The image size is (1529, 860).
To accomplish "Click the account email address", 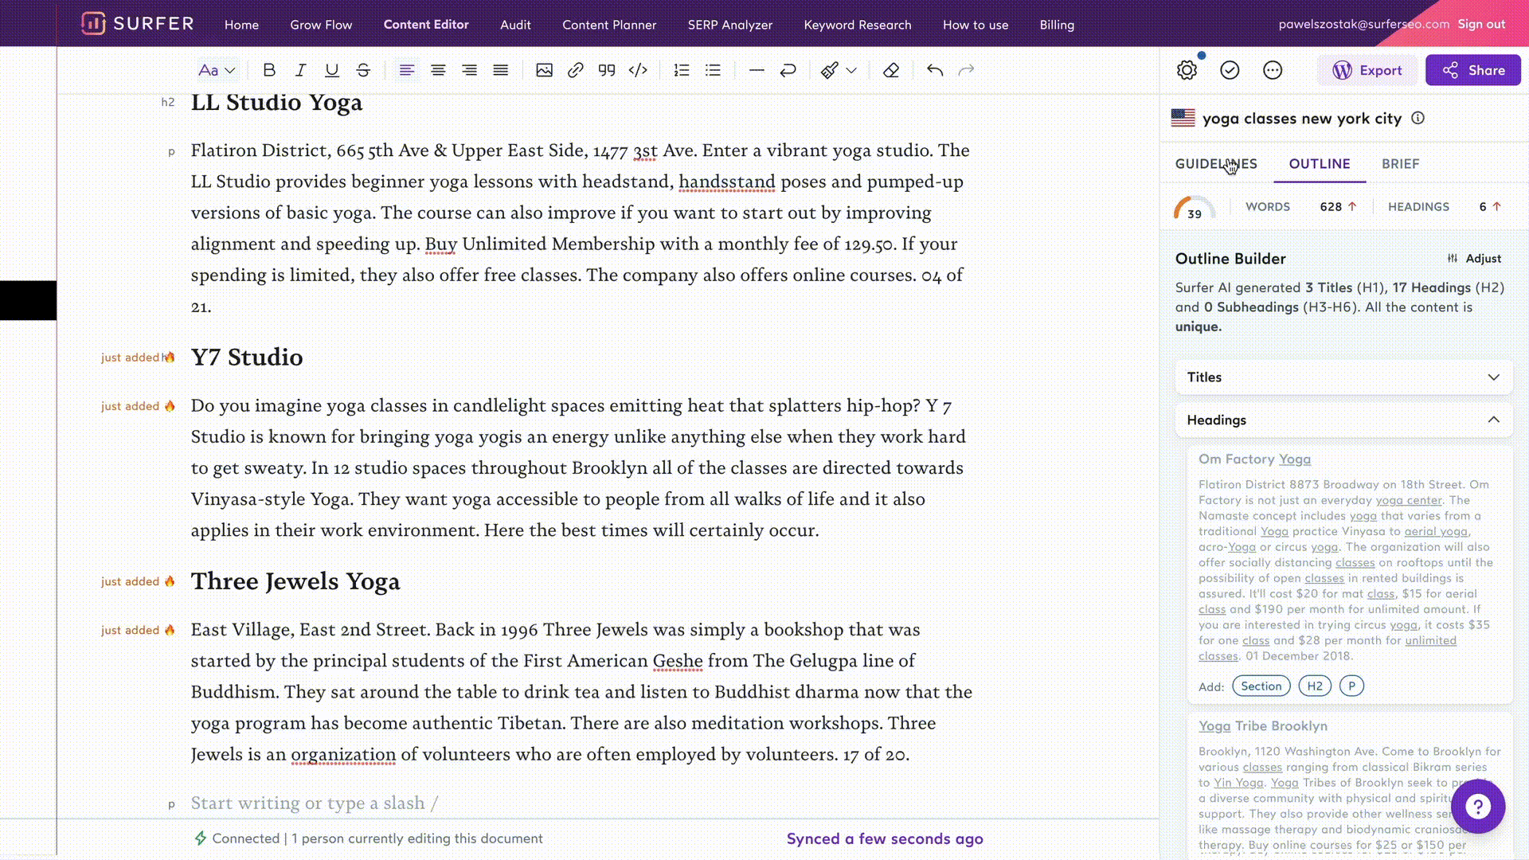I will [1363, 24].
